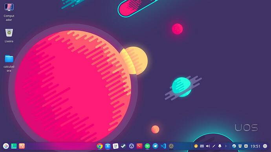Open the clock showing 19:51
Screen dimensions: 271x152
click(x=255, y=146)
